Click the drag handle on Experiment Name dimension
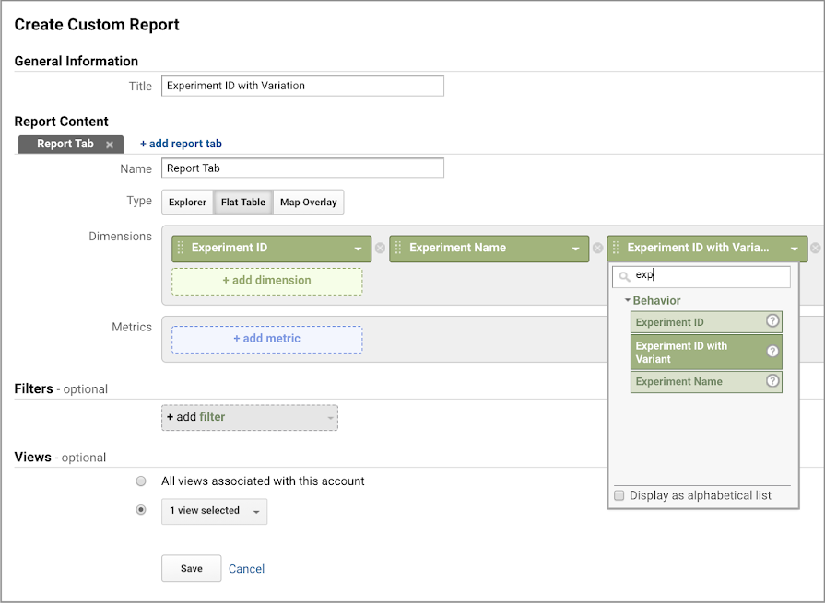Viewport: 825px width, 603px height. click(398, 248)
